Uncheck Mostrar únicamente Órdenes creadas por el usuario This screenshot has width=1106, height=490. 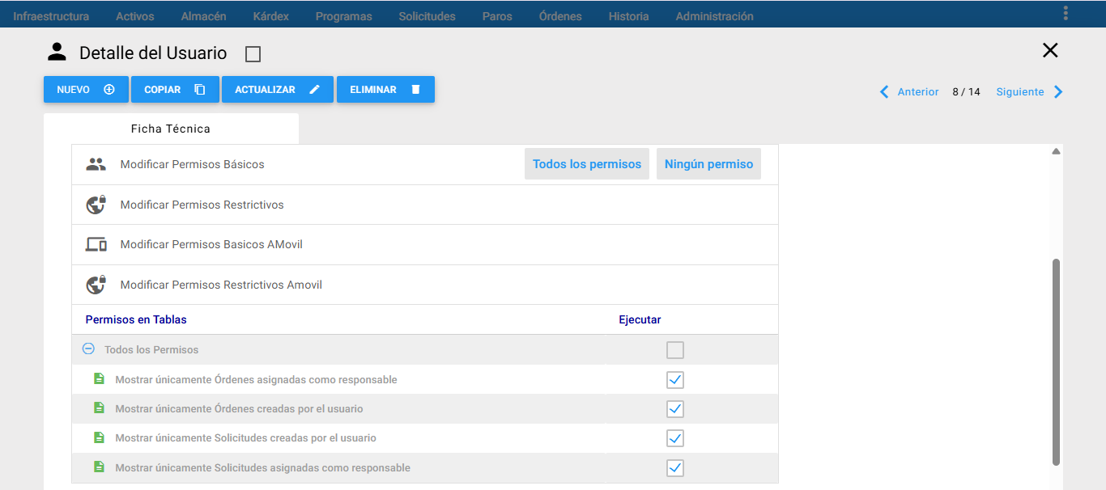click(675, 408)
